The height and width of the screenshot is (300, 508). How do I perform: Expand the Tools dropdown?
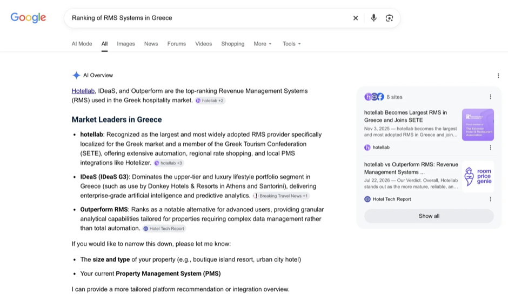coord(292,44)
